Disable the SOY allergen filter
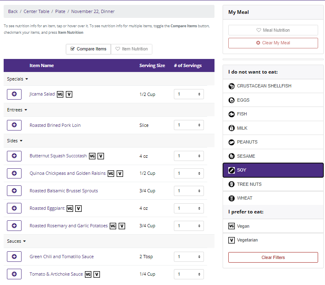 tap(273, 170)
